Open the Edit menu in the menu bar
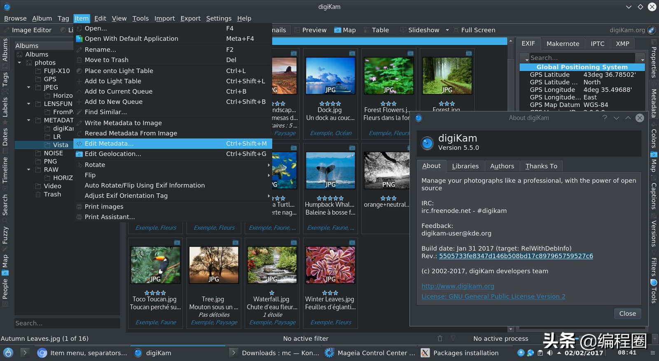Screen dimensions: 659x361 coord(100,19)
